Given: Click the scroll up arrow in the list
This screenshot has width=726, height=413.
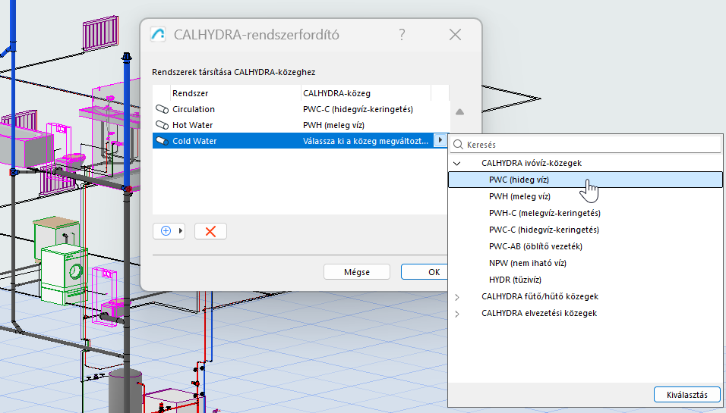Looking at the screenshot, I should point(459,112).
